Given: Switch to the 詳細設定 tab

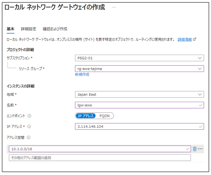Looking at the screenshot, I should point(28,29).
